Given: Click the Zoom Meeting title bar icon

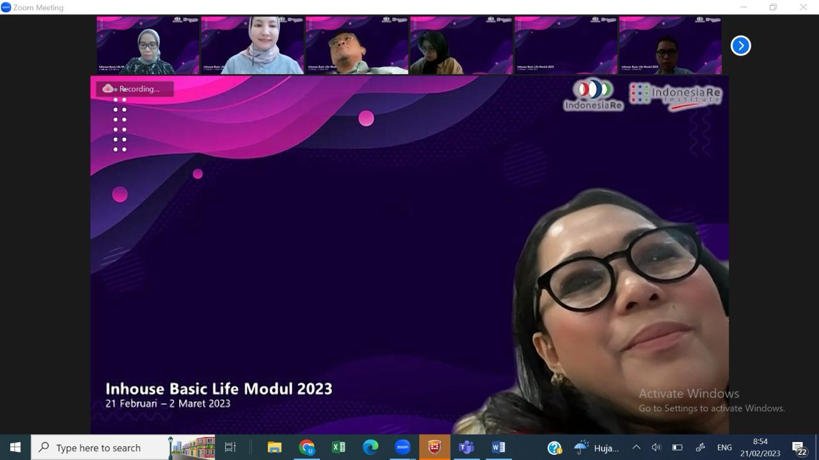Looking at the screenshot, I should coord(6,7).
